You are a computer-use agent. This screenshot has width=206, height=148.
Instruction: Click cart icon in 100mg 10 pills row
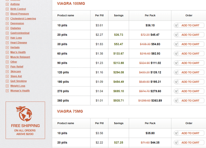point(177,25)
